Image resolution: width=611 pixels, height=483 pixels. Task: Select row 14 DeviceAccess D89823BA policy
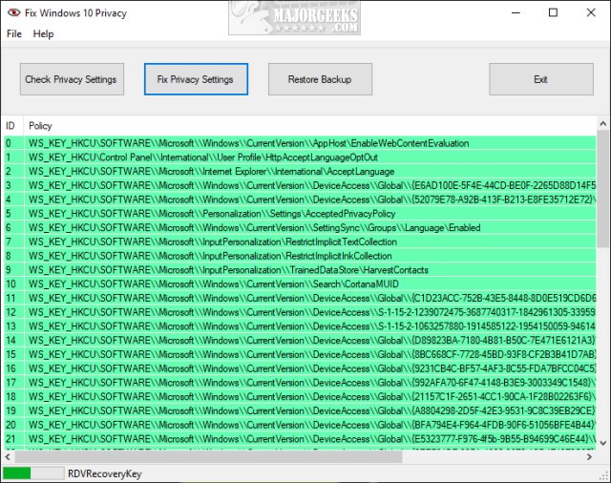(300, 341)
